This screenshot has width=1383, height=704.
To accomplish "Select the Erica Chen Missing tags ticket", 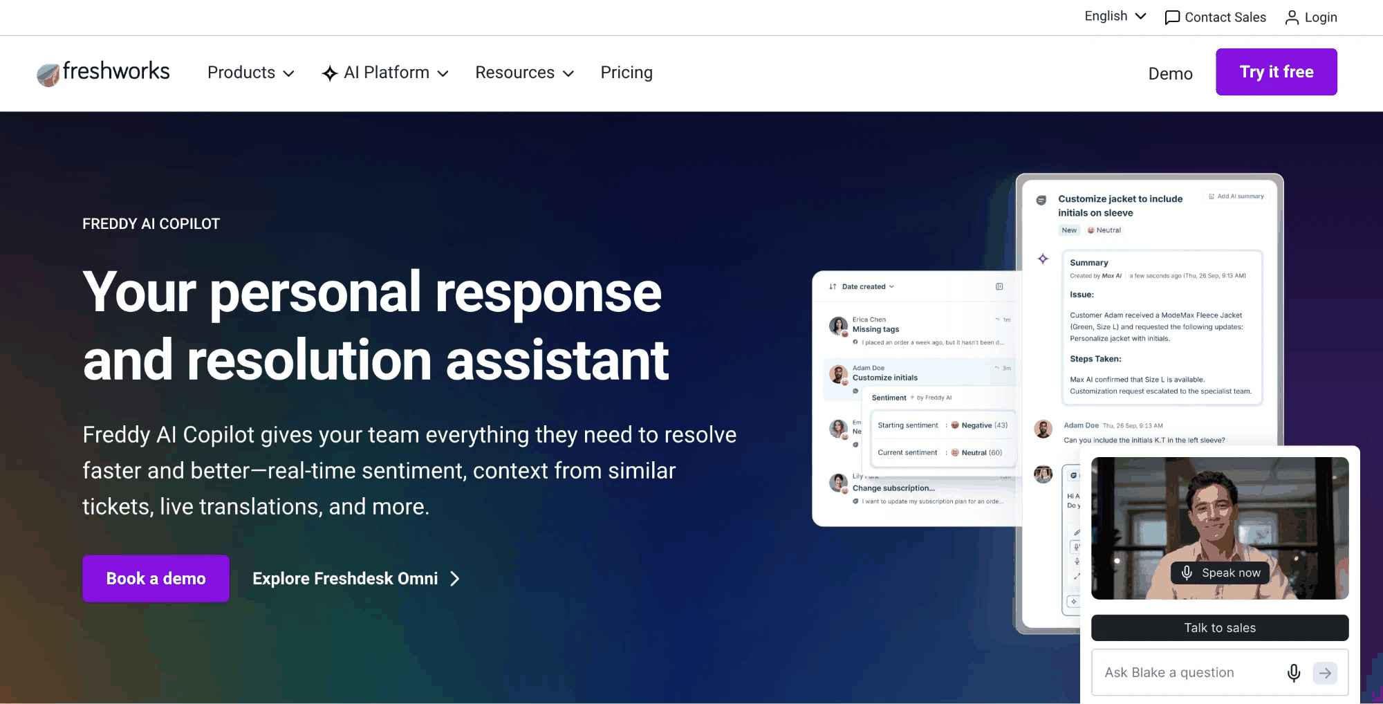I will (x=920, y=331).
